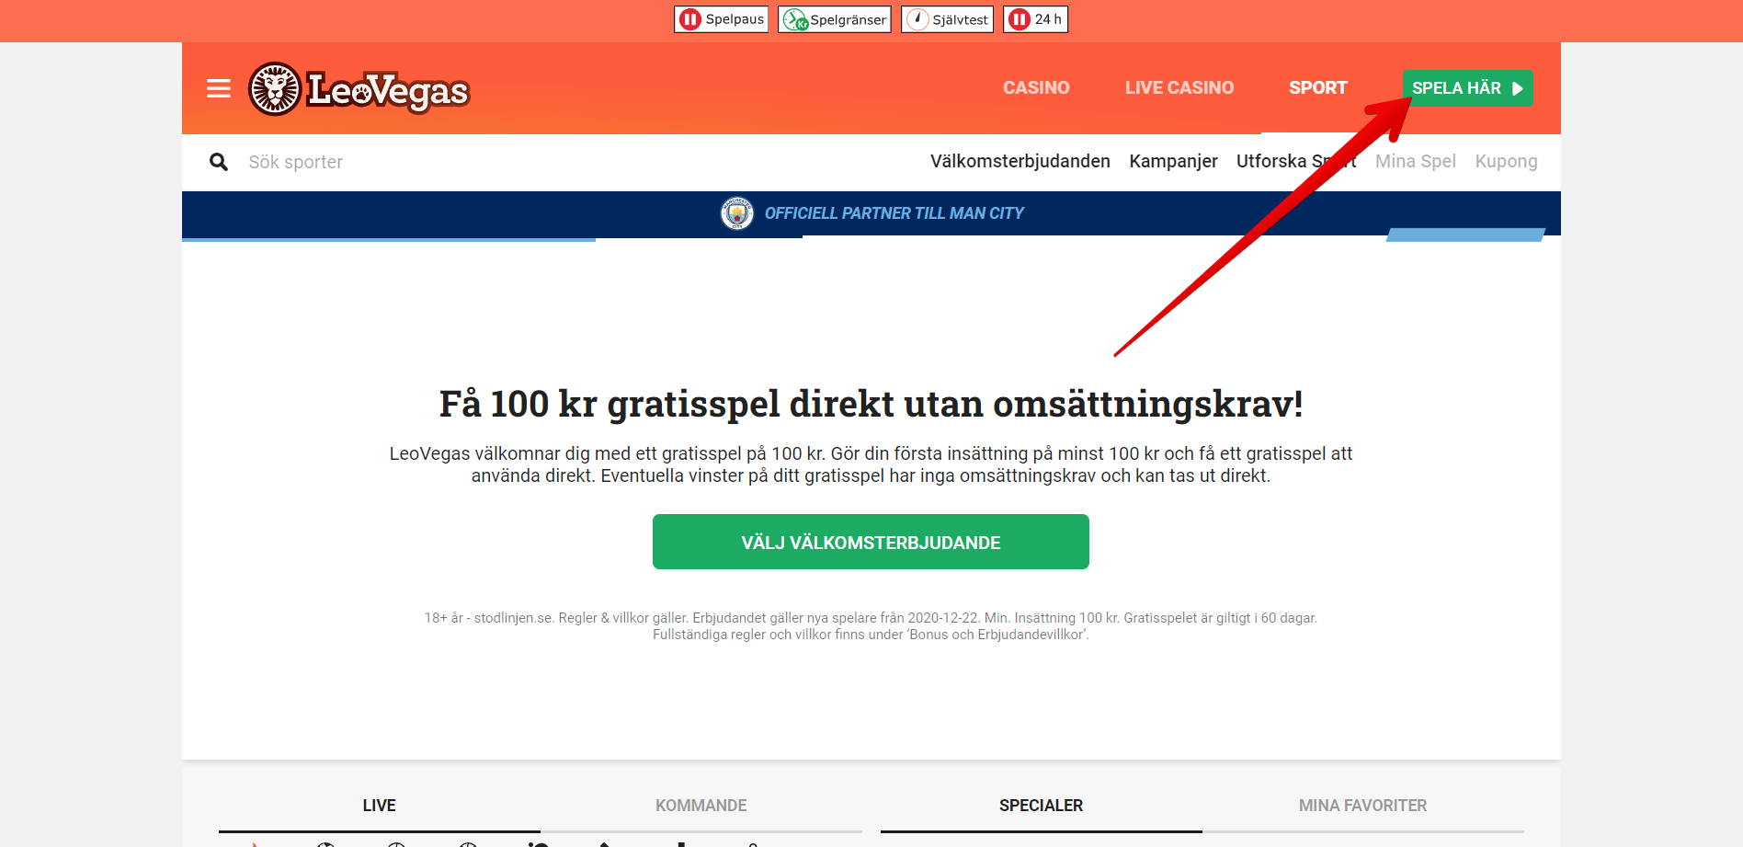The width and height of the screenshot is (1743, 847).
Task: Open the hamburger menu icon
Action: (219, 88)
